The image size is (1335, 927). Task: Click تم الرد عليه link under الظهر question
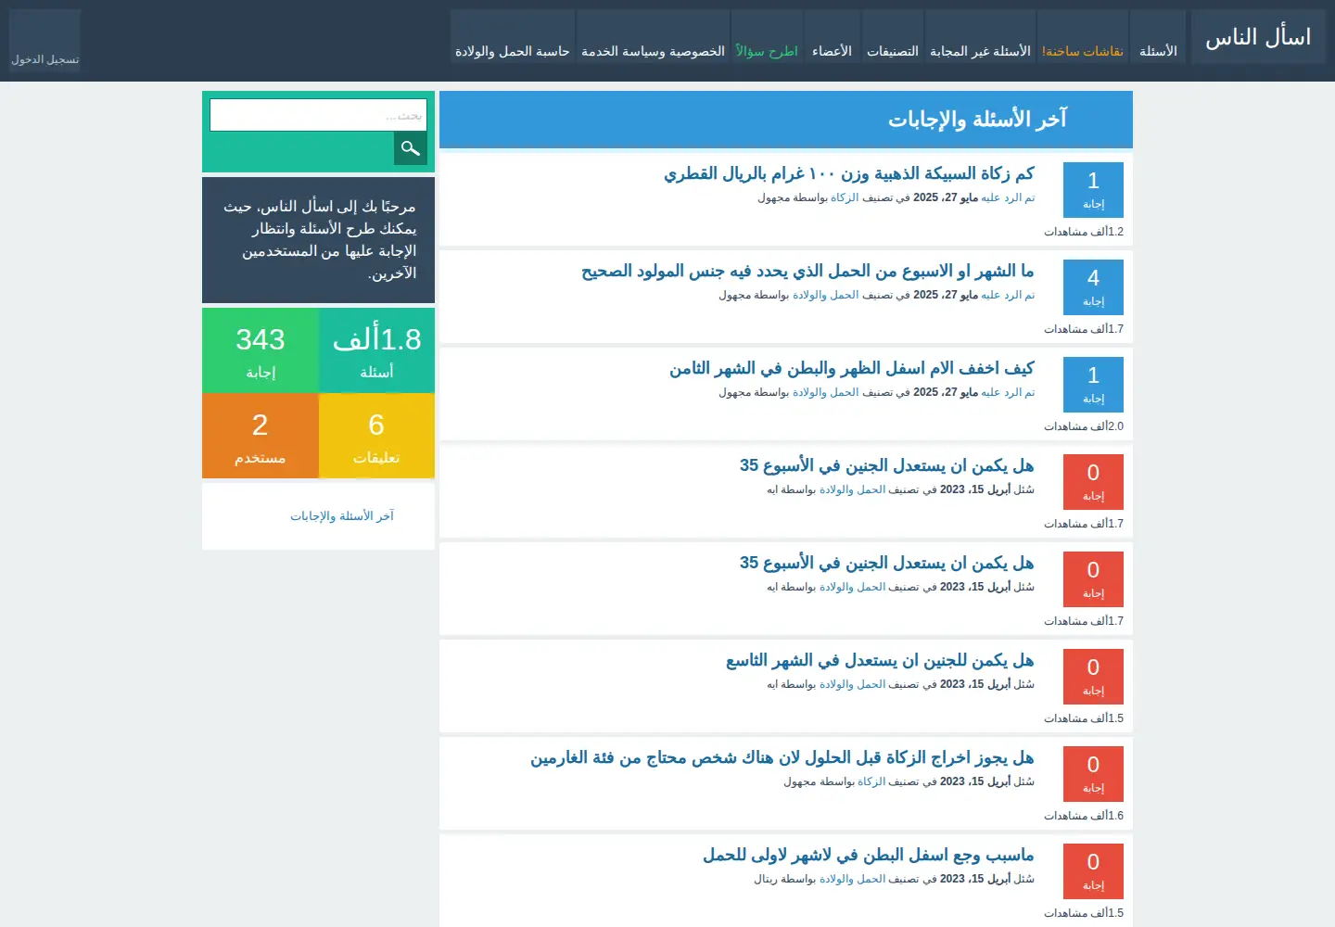click(x=1008, y=392)
